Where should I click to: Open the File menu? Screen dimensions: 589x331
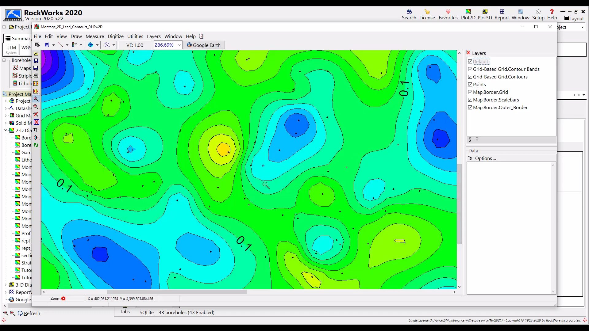[37, 36]
